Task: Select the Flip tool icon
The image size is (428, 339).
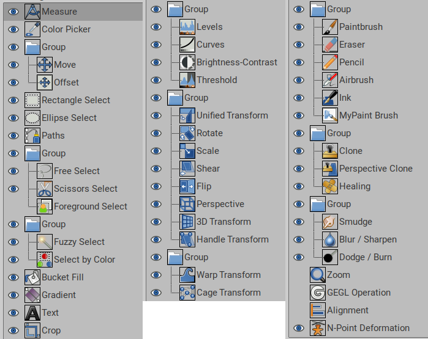Action: [187, 186]
